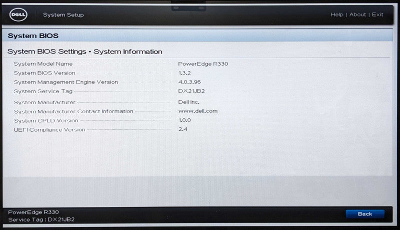Click the Exit link
The height and width of the screenshot is (230, 400).
click(x=377, y=15)
